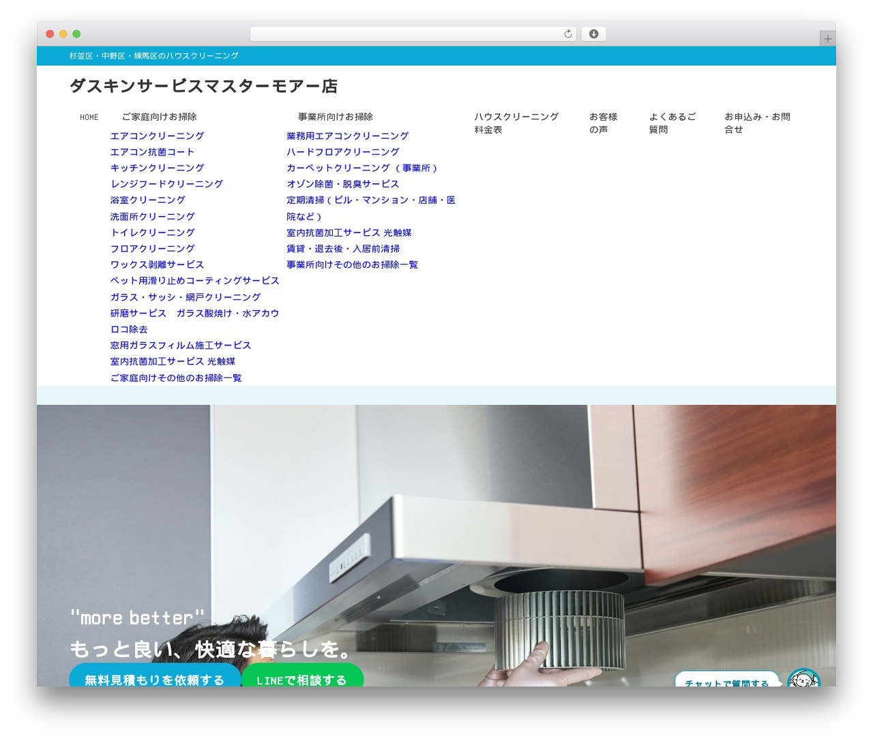873x739 pixels.
Task: Open the 事業所向けお掃除 menu
Action: [x=336, y=117]
